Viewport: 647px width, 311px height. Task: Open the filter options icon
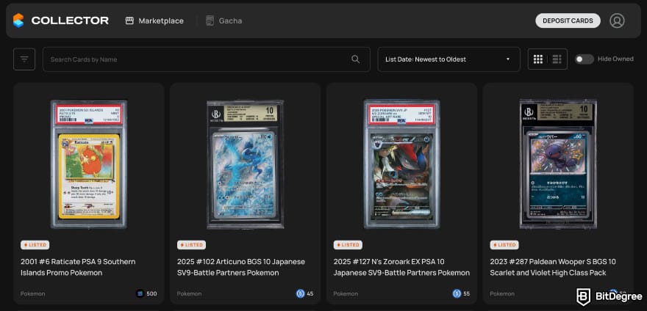coord(24,59)
